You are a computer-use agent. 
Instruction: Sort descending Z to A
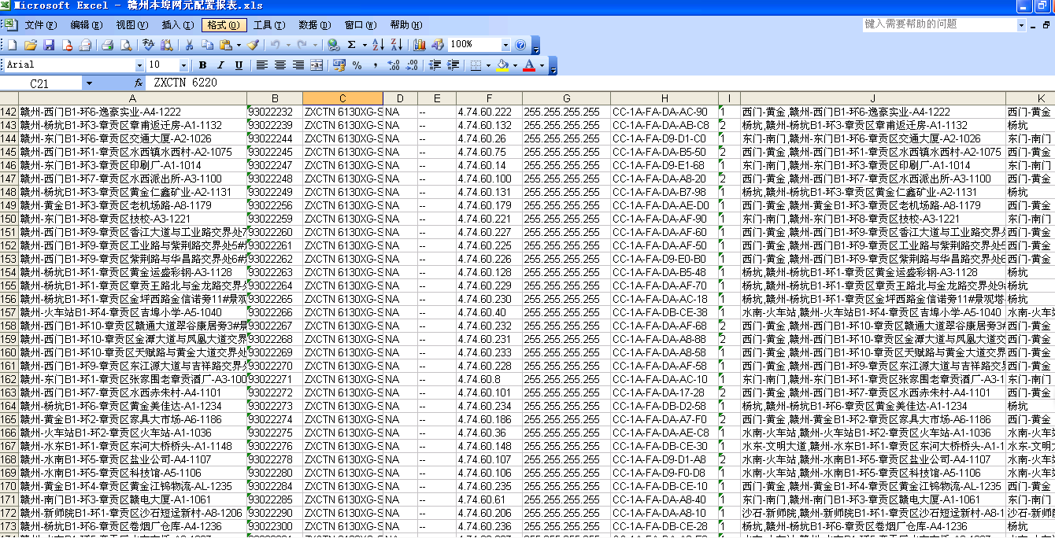[x=396, y=45]
